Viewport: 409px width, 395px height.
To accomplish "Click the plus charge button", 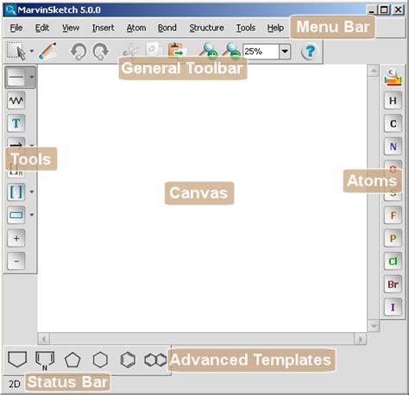I will pyautogui.click(x=16, y=238).
